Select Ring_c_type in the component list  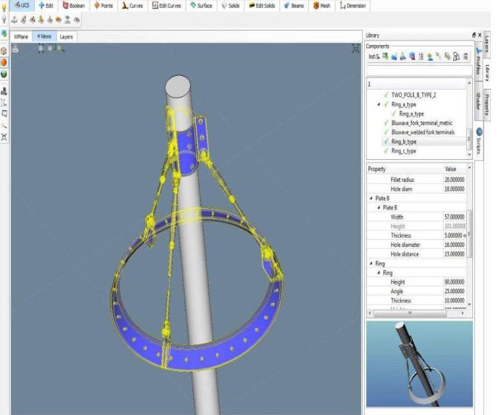pyautogui.click(x=404, y=151)
